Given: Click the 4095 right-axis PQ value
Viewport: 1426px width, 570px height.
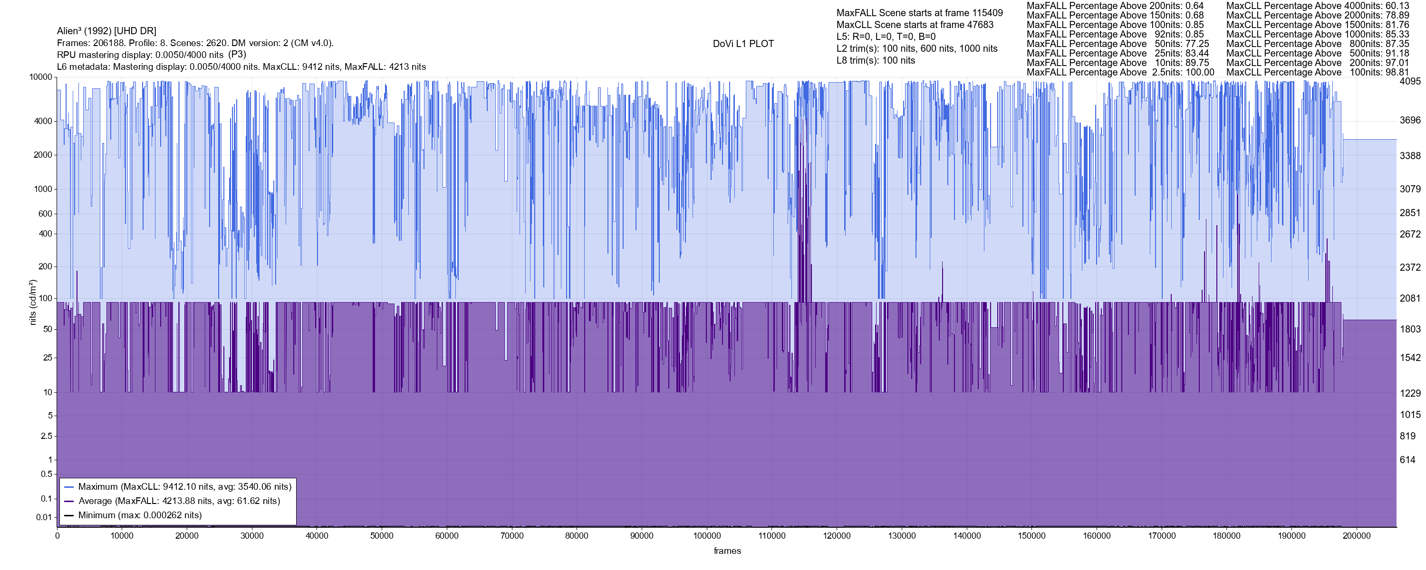Looking at the screenshot, I should [1410, 81].
